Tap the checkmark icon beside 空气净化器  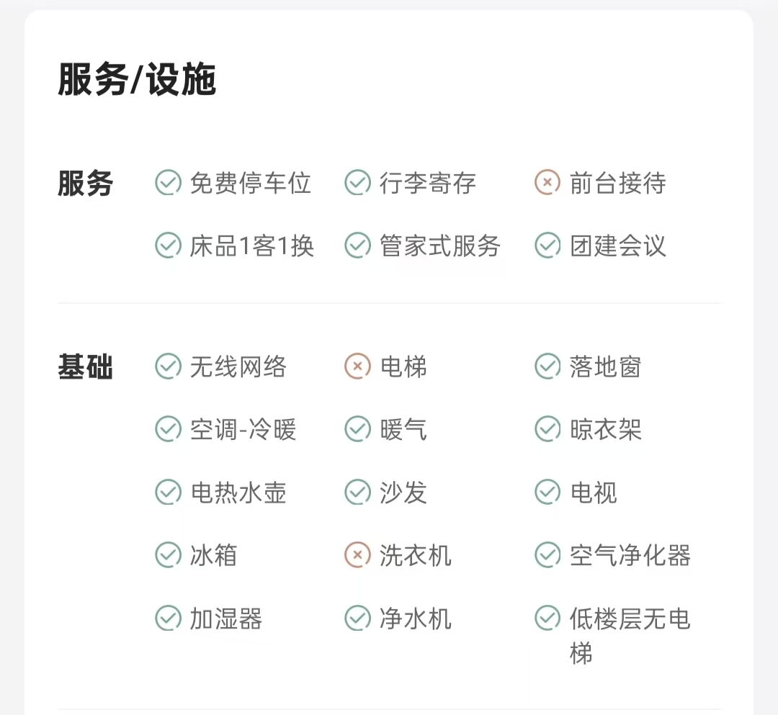point(547,555)
